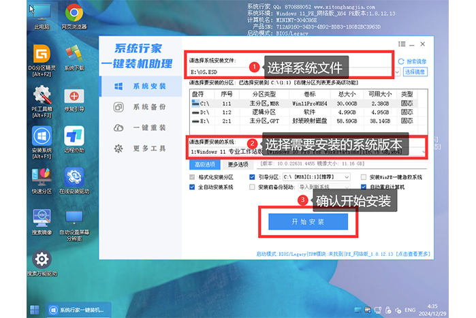The image size is (476, 318).
Task: Click the 总大小 column header
Action: (347, 94)
